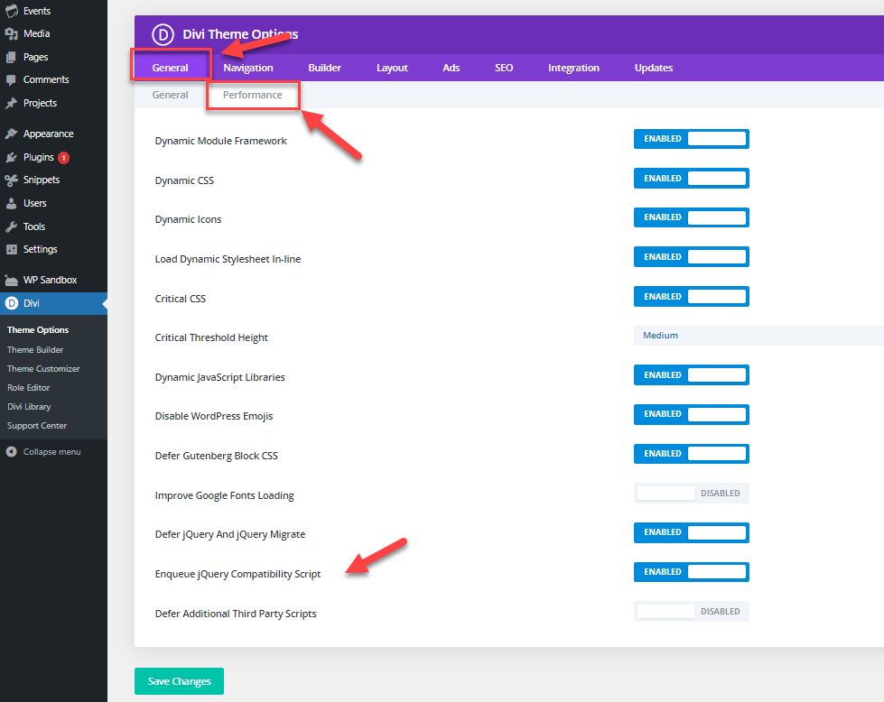Click the Users person icon
Image resolution: width=884 pixels, height=702 pixels.
[x=11, y=203]
